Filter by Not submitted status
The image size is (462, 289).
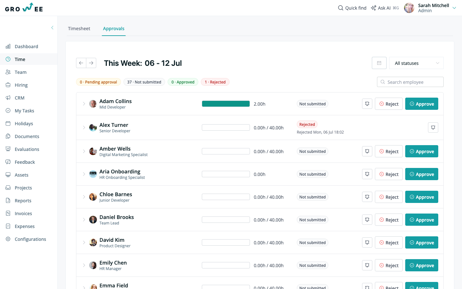[144, 82]
